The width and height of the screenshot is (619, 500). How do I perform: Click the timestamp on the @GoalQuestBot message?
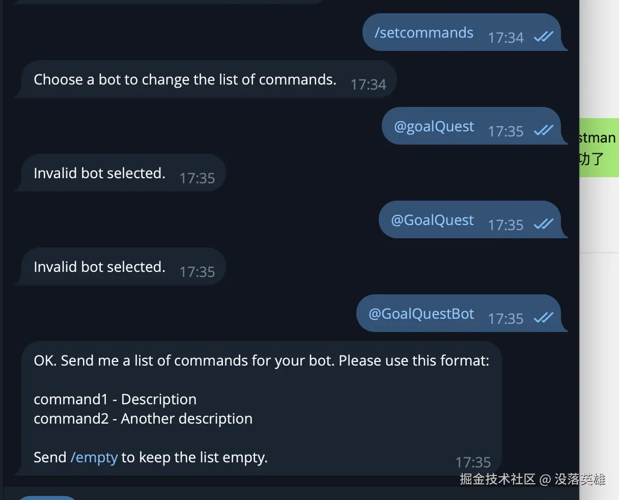pos(505,319)
